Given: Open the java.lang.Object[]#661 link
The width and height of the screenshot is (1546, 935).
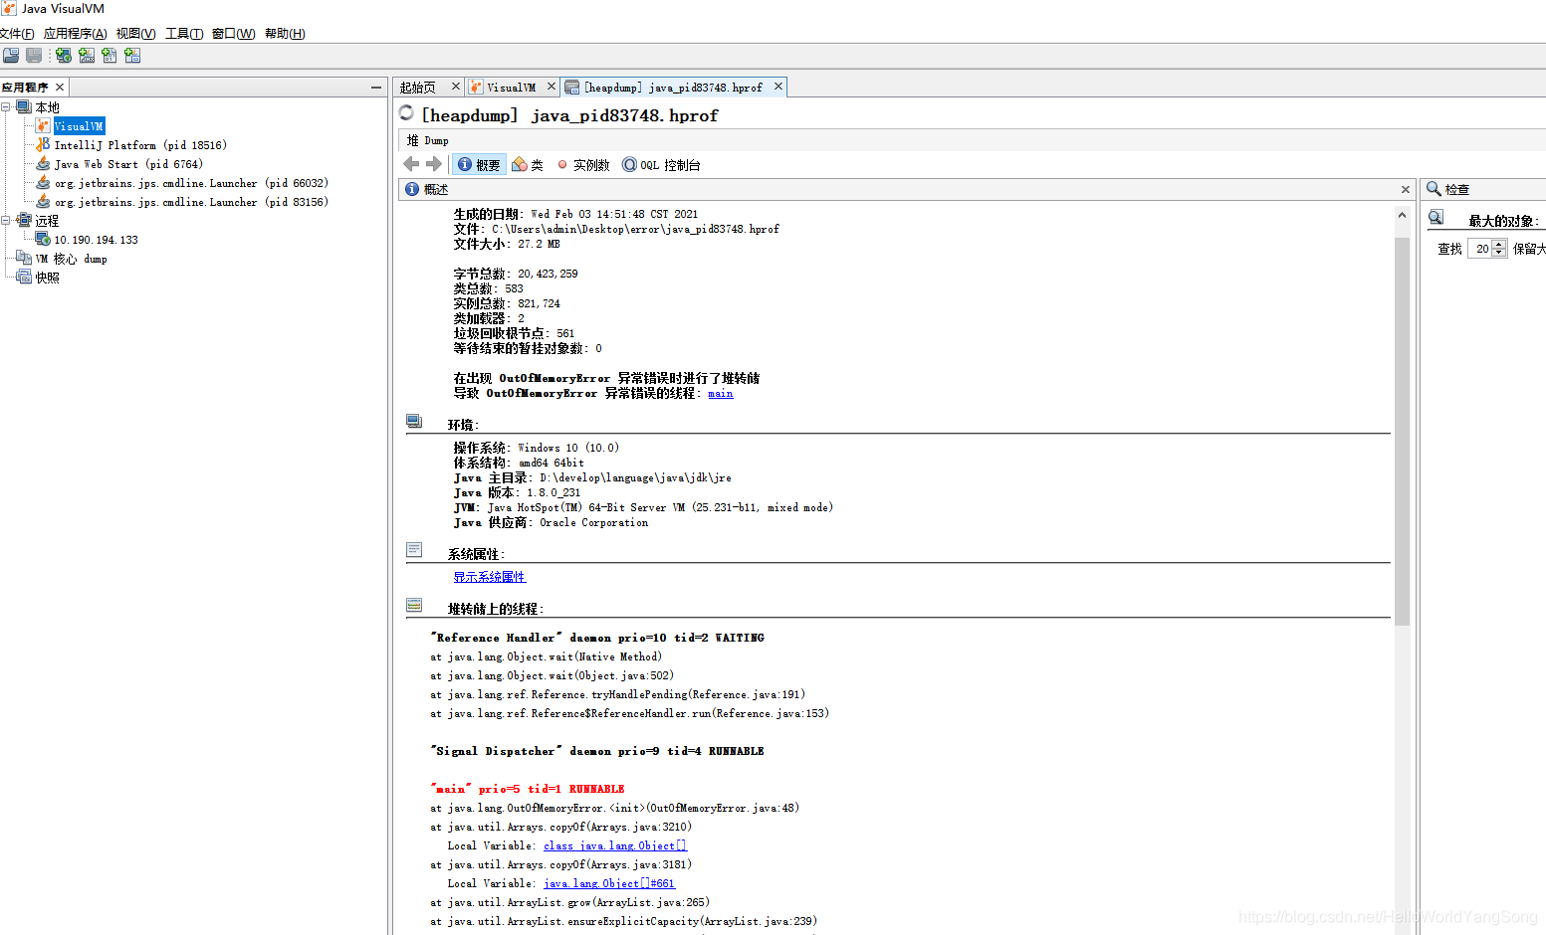Looking at the screenshot, I should [x=608, y=883].
